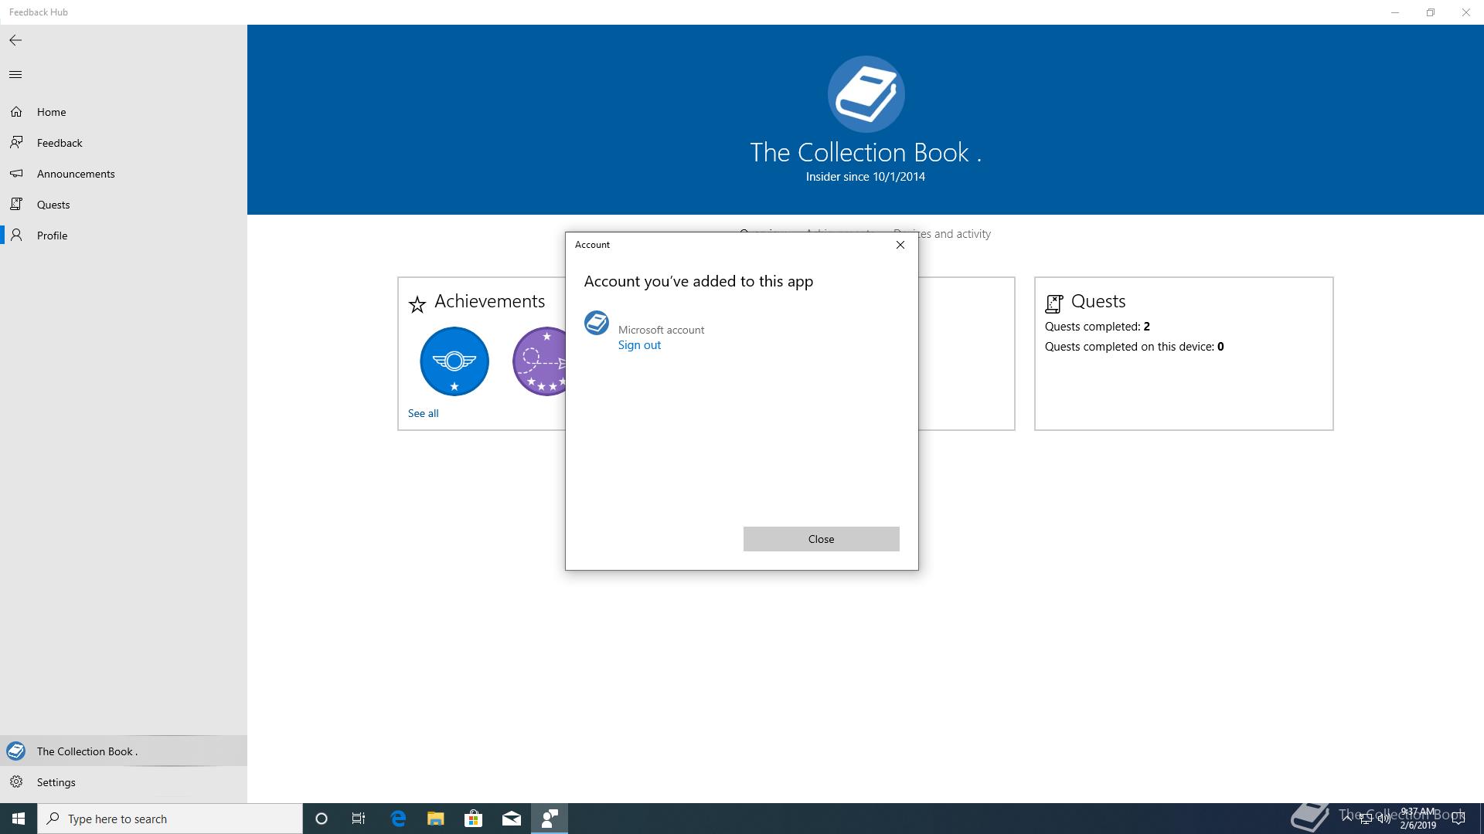
Task: Click the Quests scroll icon in sidebar
Action: point(16,204)
